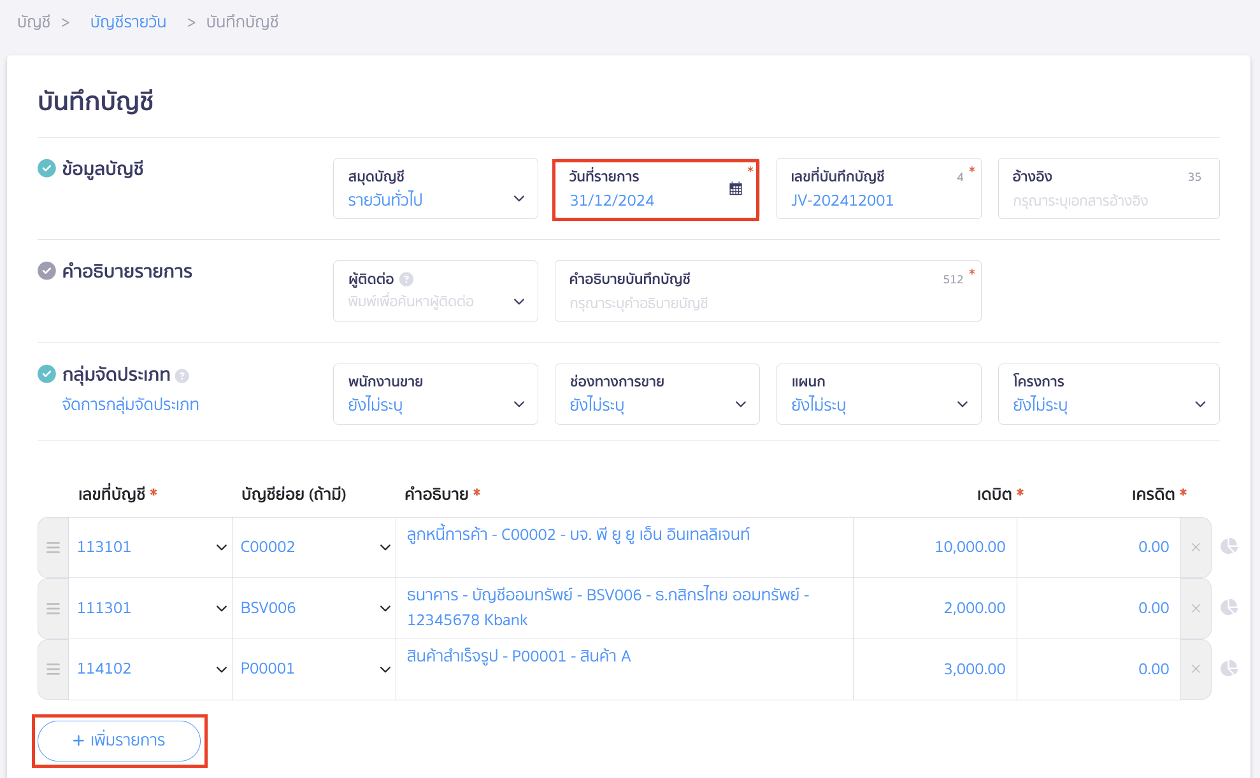Delete the 111301 row with X icon
This screenshot has width=1260, height=778.
coord(1196,608)
